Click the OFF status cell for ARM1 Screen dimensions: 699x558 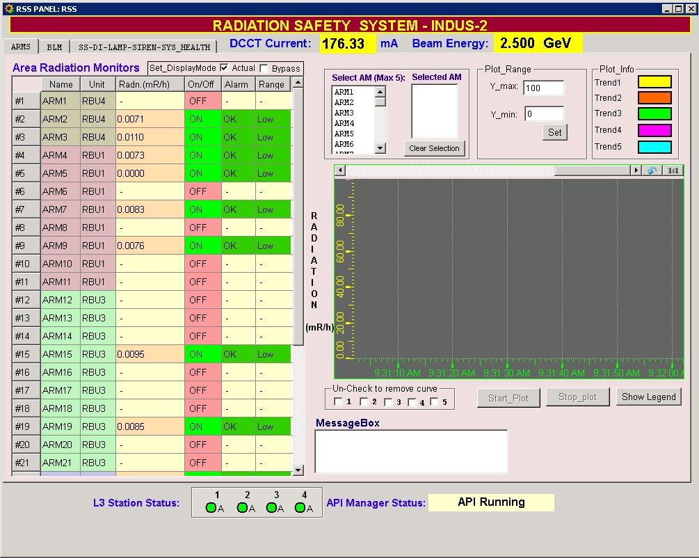pyautogui.click(x=203, y=102)
